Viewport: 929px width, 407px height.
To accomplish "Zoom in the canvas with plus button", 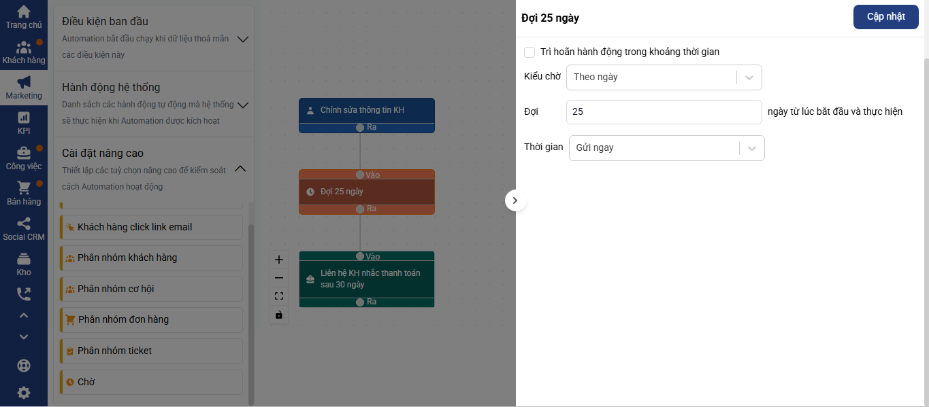I will click(278, 260).
